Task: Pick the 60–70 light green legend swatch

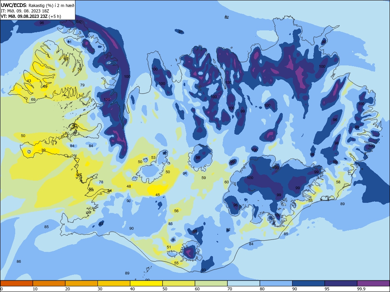Action: 211,283
